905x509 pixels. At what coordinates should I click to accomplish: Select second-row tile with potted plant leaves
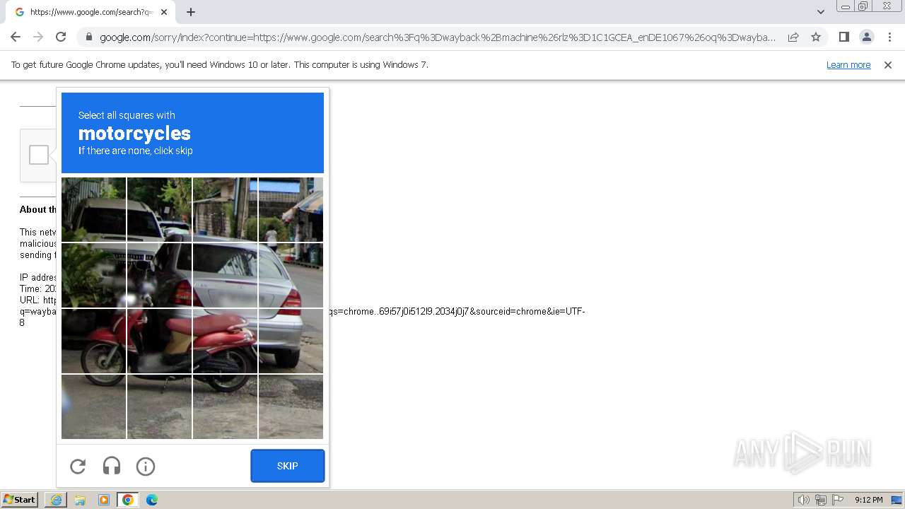pos(93,275)
